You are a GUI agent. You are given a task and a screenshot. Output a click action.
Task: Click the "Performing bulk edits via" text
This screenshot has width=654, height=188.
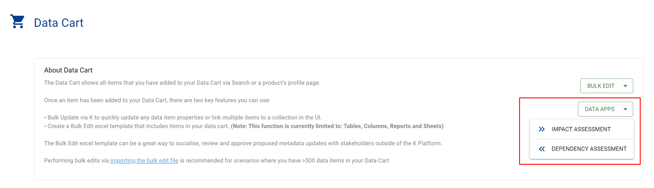(77, 161)
